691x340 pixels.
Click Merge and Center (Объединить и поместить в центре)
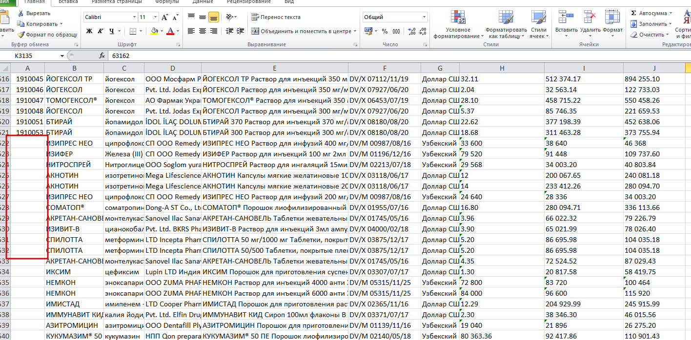click(x=301, y=31)
